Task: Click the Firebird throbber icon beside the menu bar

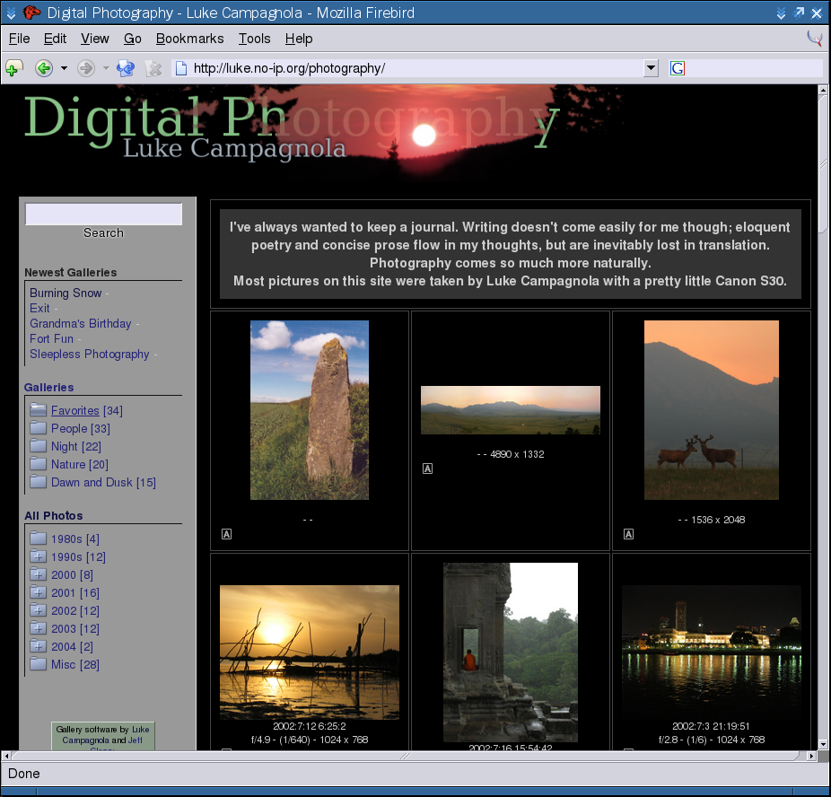Action: click(814, 39)
